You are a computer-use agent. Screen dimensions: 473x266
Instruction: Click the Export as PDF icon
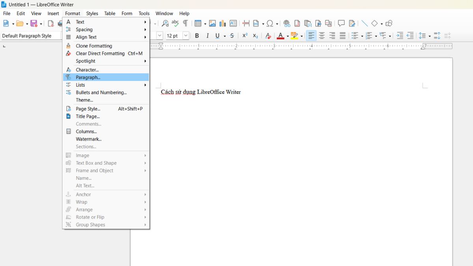[51, 24]
